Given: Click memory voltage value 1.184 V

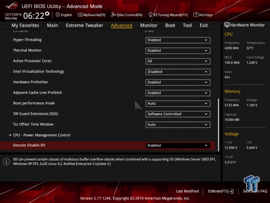Looking at the screenshot, I should pos(252,105).
